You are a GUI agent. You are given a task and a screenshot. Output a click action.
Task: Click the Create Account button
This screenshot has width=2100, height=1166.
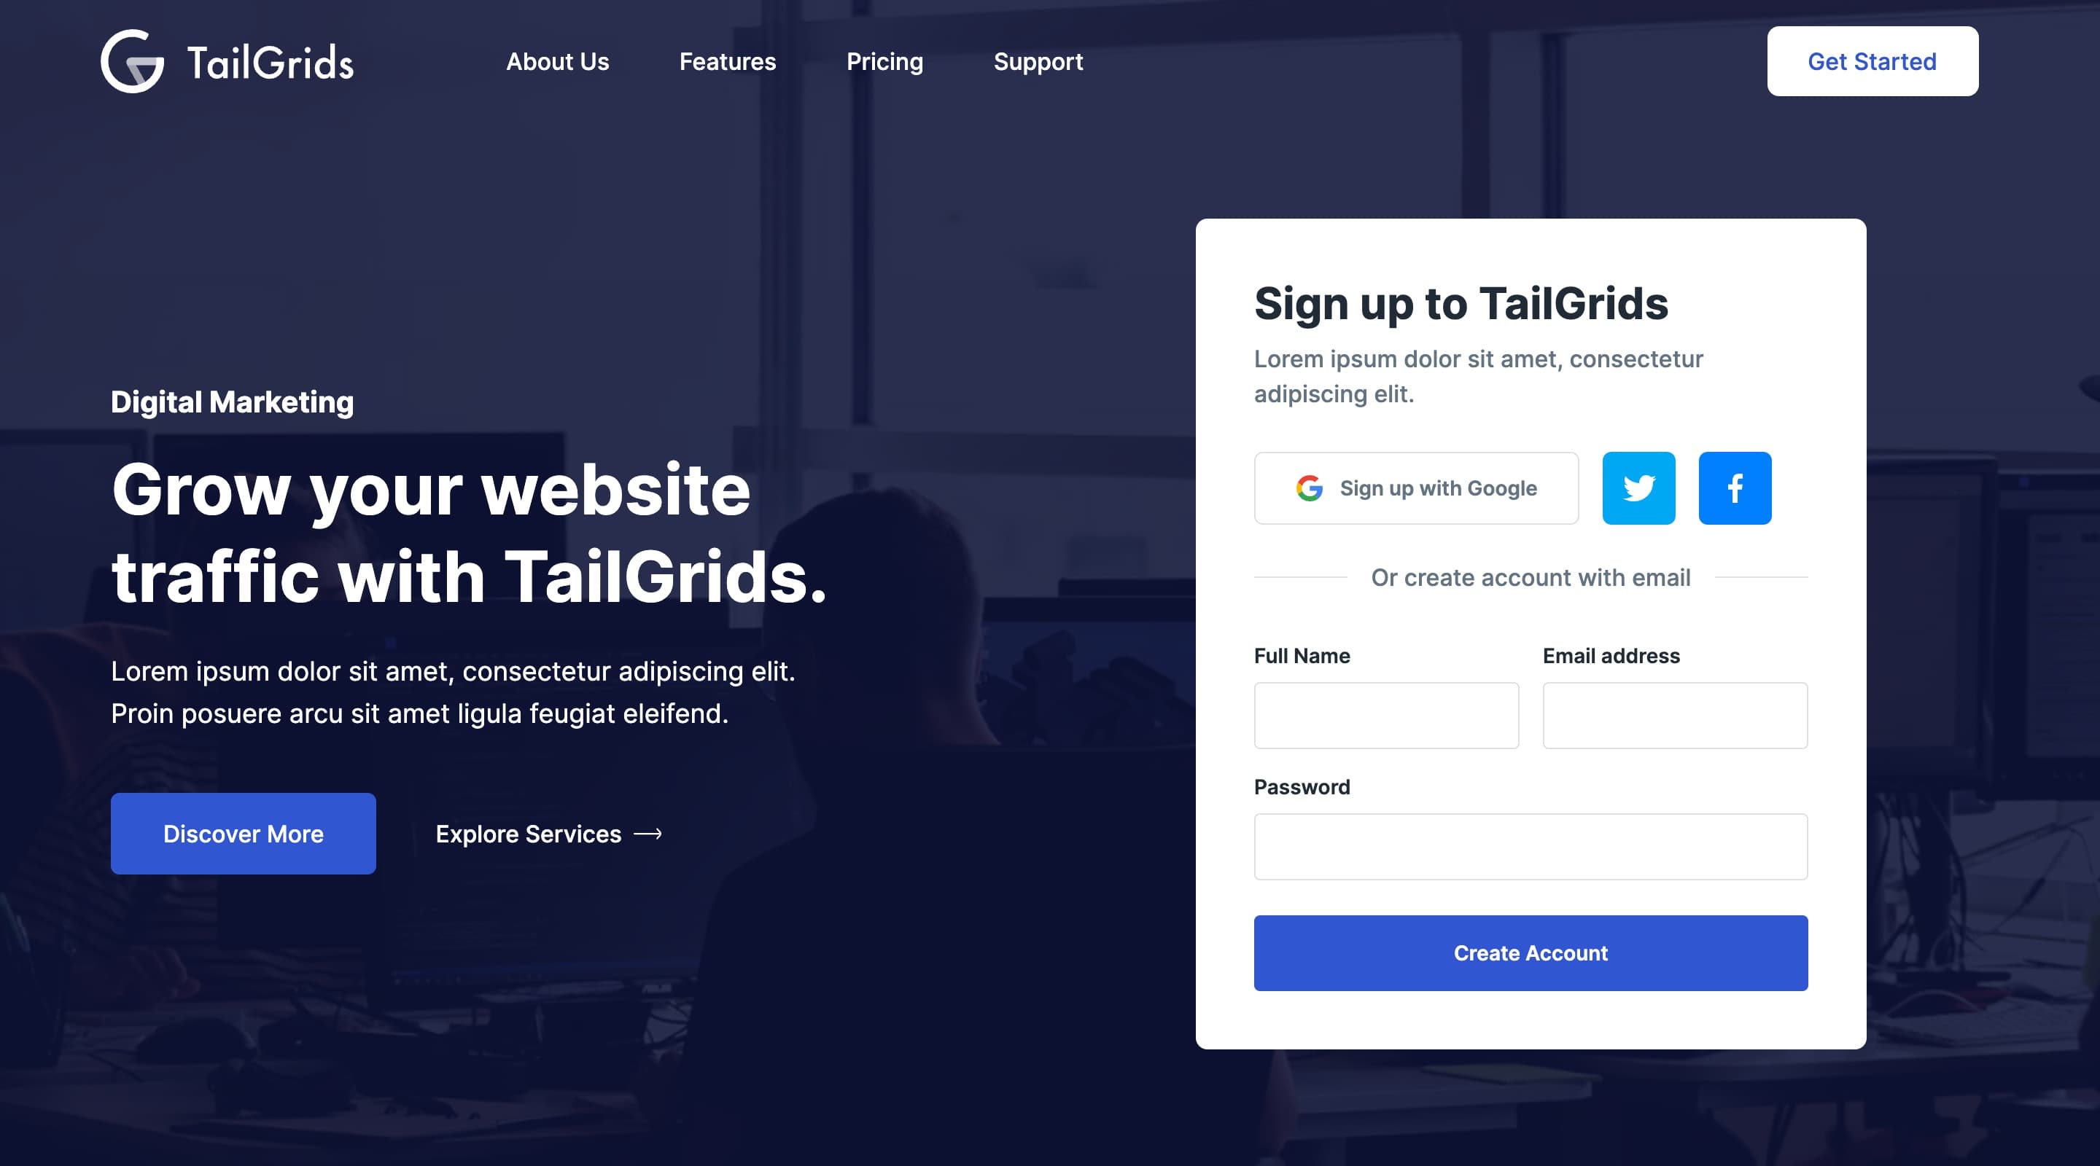[x=1531, y=952]
